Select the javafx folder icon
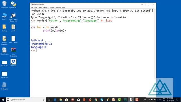 point(13,28)
